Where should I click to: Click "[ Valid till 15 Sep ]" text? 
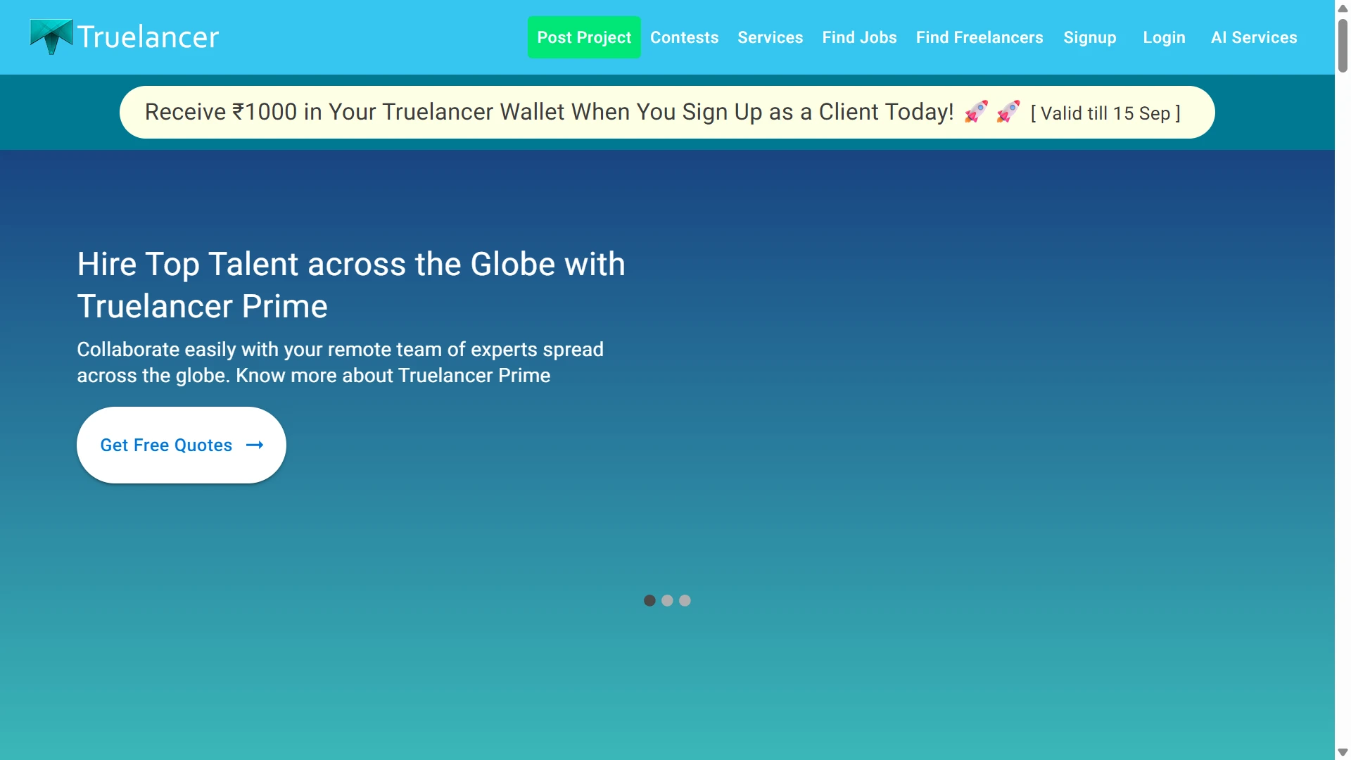pos(1105,113)
